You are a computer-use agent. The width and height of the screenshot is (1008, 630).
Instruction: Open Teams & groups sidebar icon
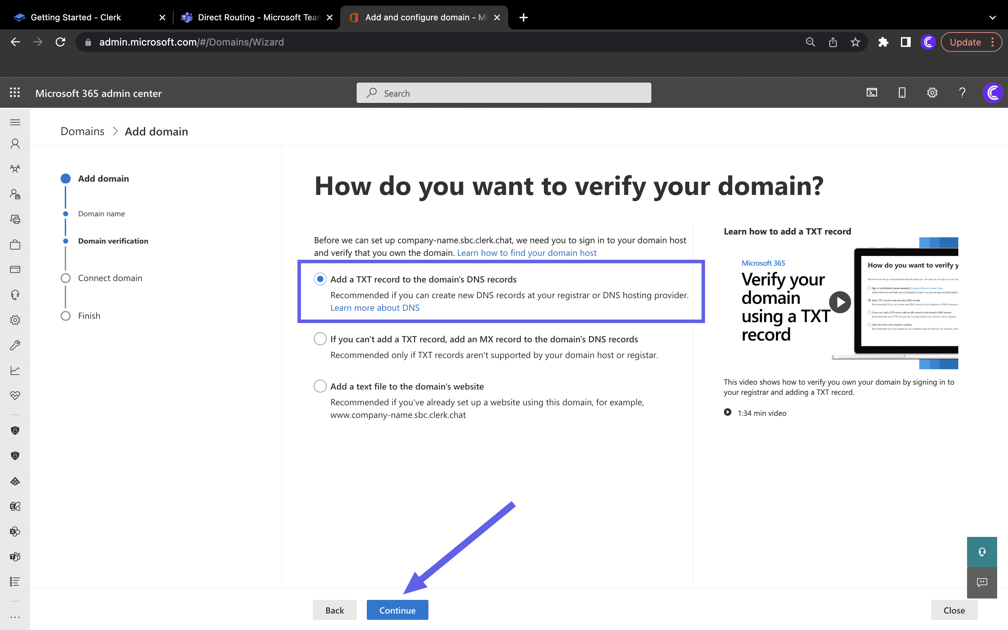[x=15, y=169]
